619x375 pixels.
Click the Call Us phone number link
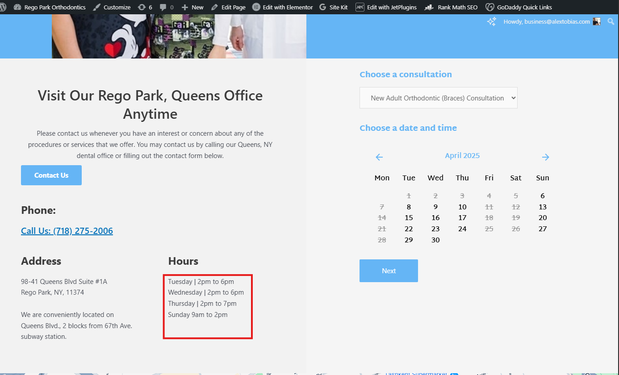pos(67,231)
